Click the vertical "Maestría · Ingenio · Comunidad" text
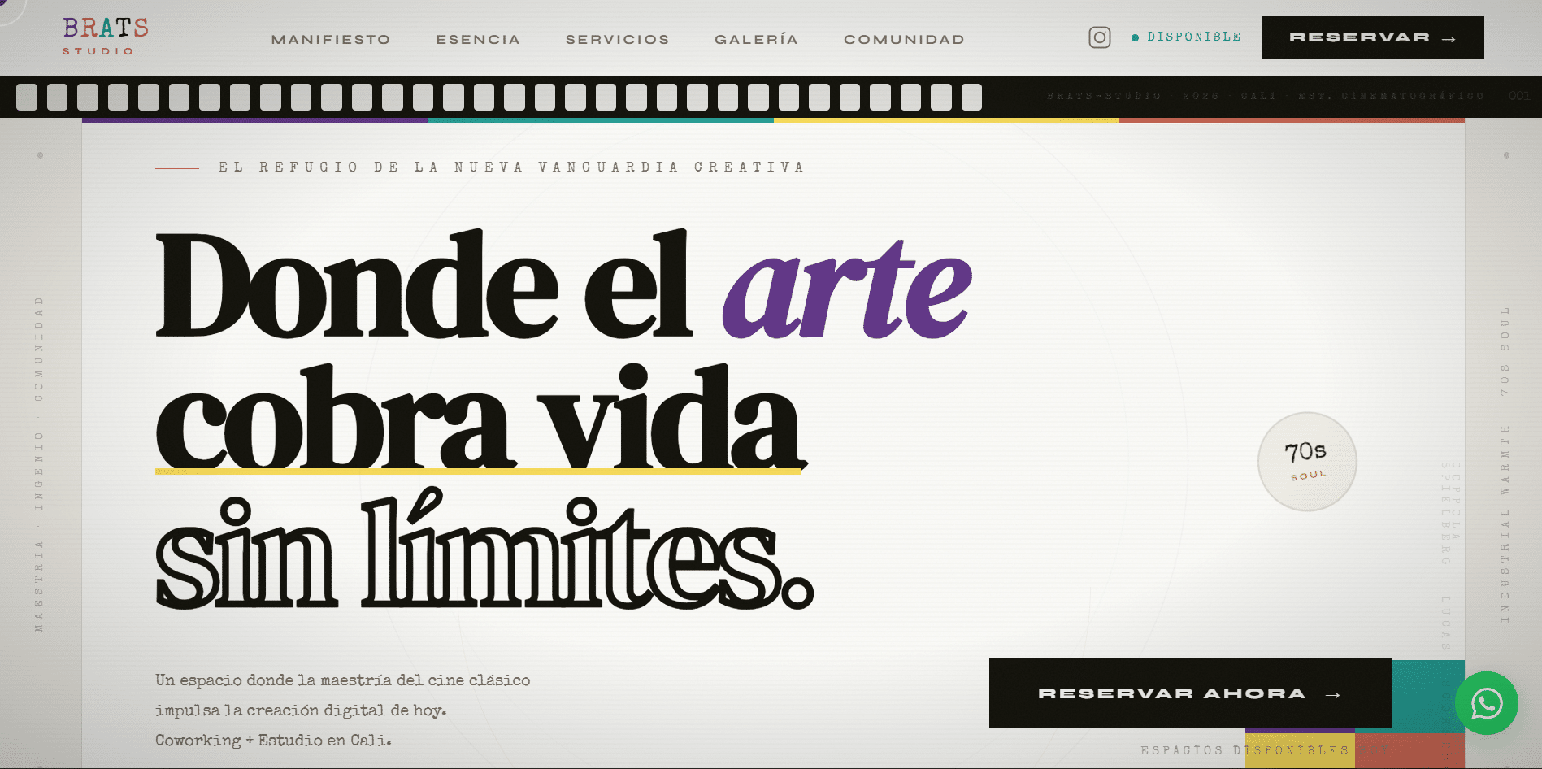Viewport: 1542px width, 769px height. pos(38,463)
